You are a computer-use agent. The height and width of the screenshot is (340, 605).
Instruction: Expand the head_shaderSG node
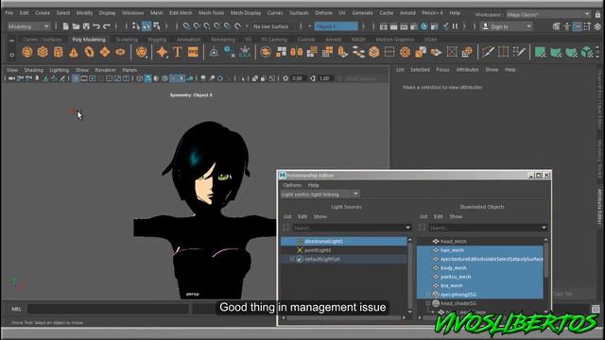(428, 303)
